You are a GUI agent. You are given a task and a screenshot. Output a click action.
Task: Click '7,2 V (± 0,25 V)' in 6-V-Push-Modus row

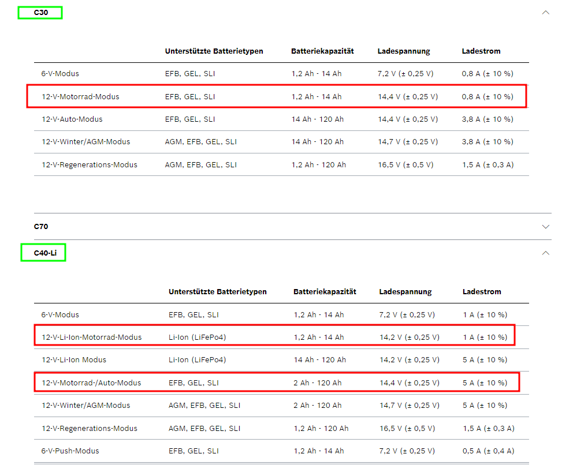[x=407, y=451]
